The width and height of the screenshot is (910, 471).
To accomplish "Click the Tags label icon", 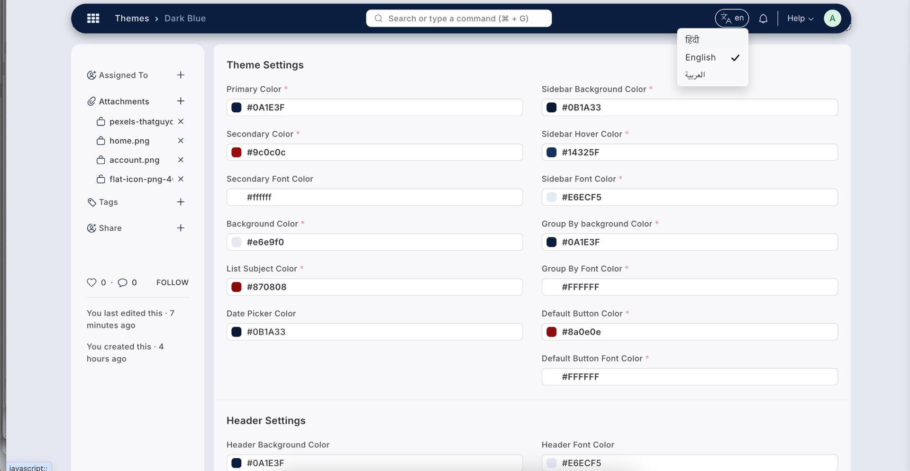I will coord(91,202).
